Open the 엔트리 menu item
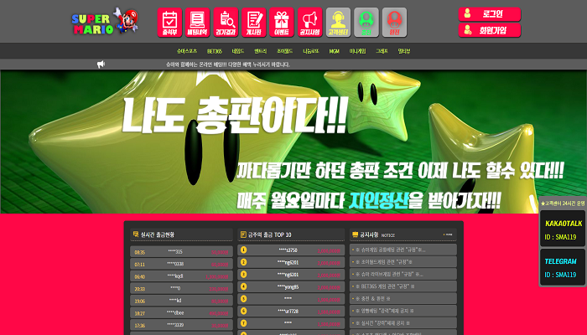Screen dimensions: 587x335 [x=260, y=51]
